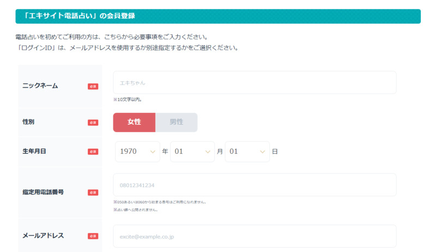
Task: Click the red 必須 badge beside ニックネーム
Action: point(93,87)
